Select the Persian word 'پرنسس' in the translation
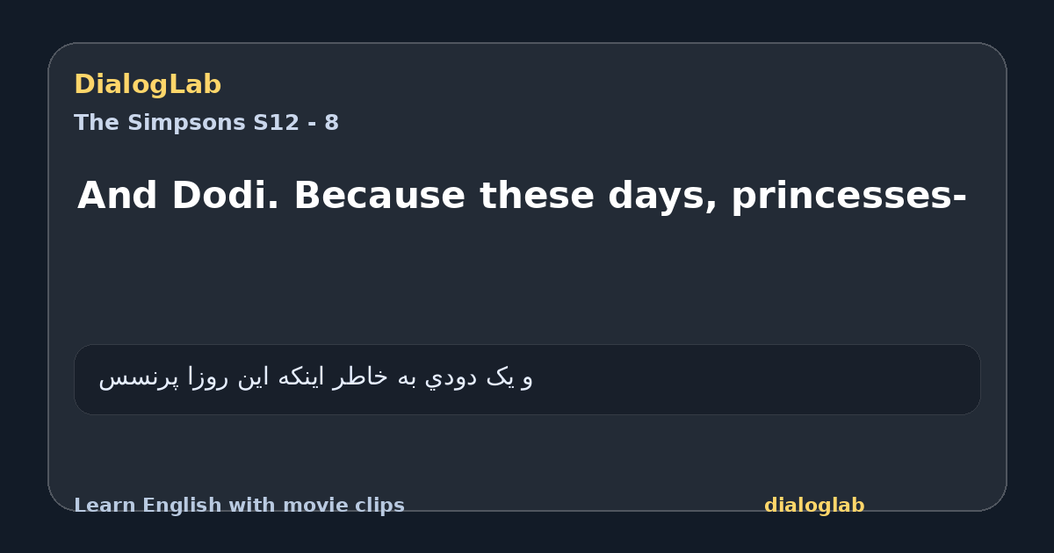The height and width of the screenshot is (553, 1054). 139,377
